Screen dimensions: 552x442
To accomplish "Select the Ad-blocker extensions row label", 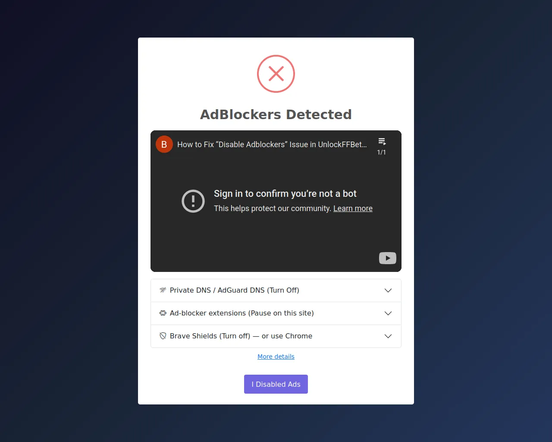I will (241, 313).
